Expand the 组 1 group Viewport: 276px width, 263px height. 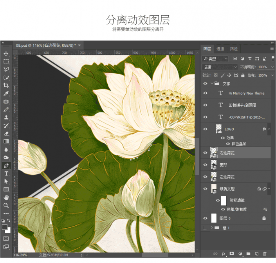point(212,228)
